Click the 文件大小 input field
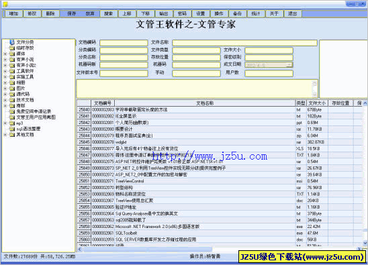368x265 pixels. tap(269, 50)
